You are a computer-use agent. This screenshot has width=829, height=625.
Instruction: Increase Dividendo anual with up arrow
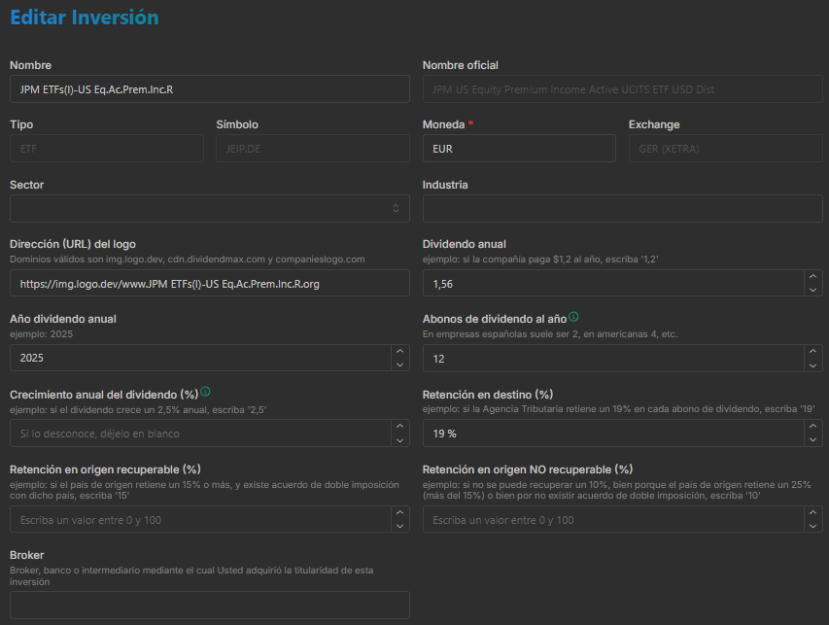(812, 277)
